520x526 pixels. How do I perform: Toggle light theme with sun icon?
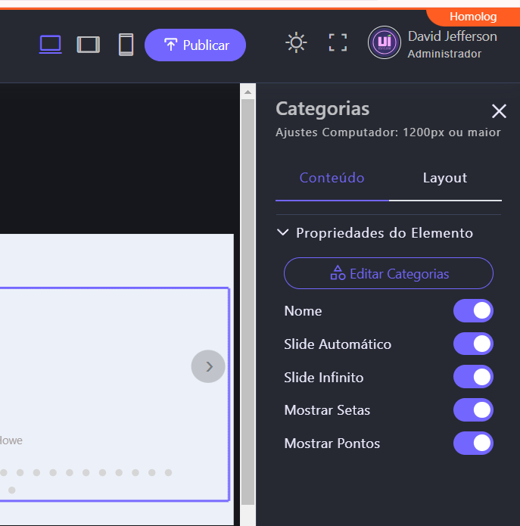[x=295, y=42]
